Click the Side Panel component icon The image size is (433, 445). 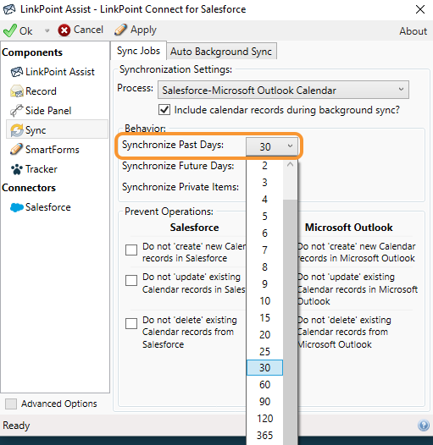(16, 110)
